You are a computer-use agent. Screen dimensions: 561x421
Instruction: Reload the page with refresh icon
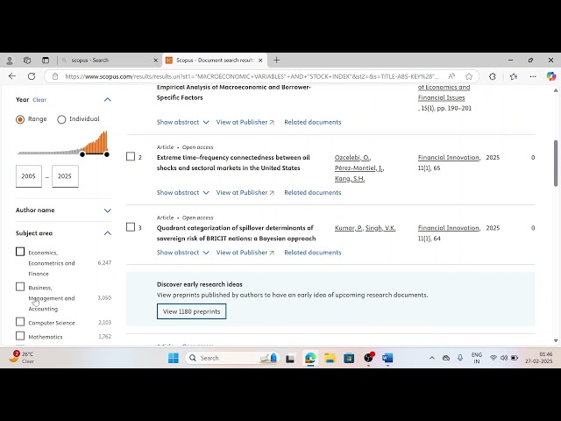[32, 76]
